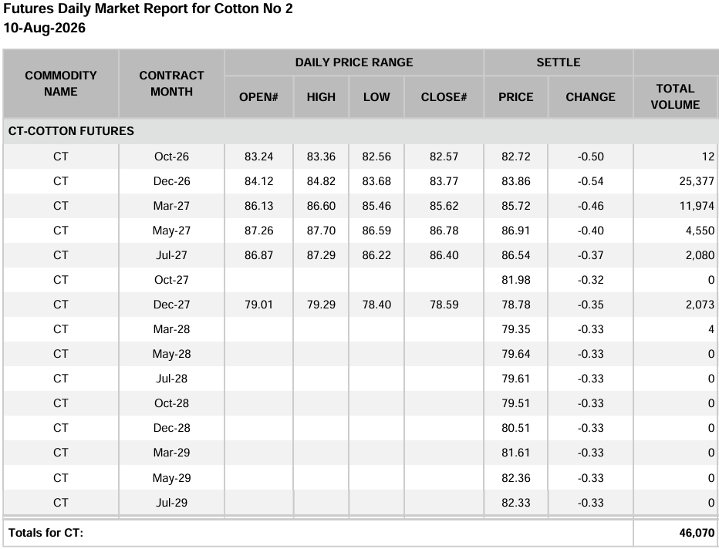Click the CT-COTTON FUTURES section row
Screen dimensions: 719x549
click(x=361, y=131)
